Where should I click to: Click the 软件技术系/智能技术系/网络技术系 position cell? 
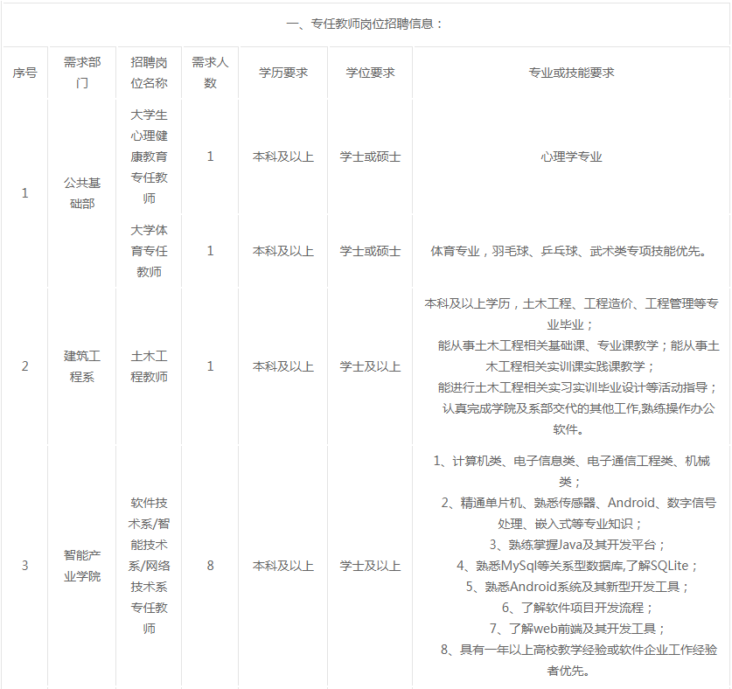click(x=149, y=565)
